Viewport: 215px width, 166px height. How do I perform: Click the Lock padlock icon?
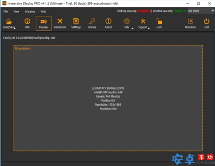click(159, 22)
